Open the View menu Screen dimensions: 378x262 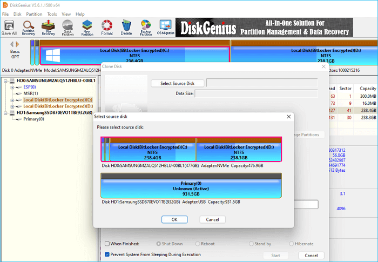[x=66, y=14]
